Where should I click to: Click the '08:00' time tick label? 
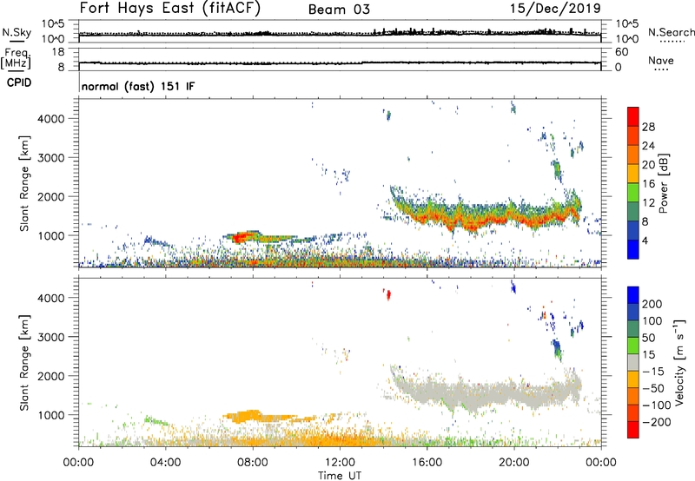[x=253, y=463]
